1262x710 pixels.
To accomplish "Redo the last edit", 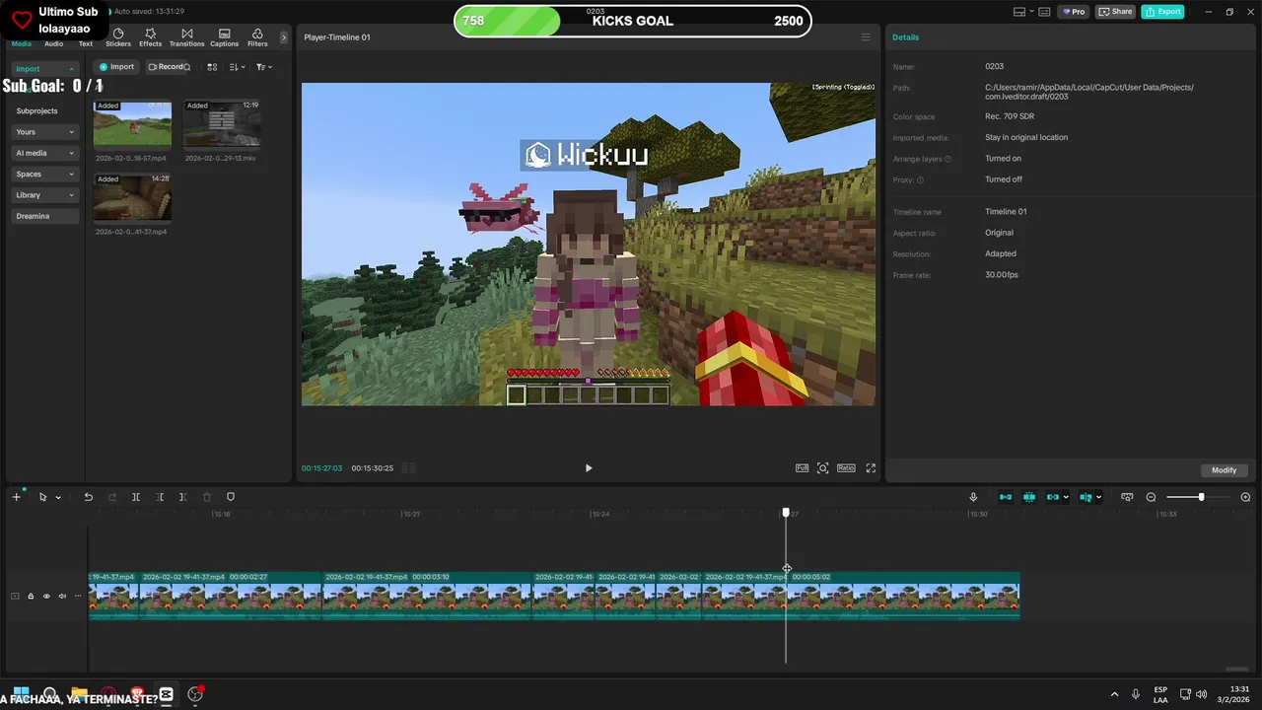I will [x=111, y=497].
